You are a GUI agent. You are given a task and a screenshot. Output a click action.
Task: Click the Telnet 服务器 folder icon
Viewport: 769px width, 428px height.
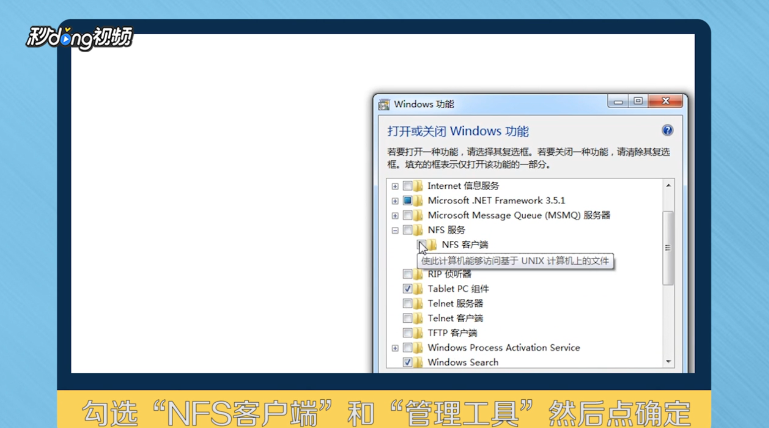pyautogui.click(x=419, y=303)
